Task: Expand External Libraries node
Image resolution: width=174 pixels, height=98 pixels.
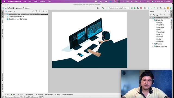Action: (x=5, y=17)
